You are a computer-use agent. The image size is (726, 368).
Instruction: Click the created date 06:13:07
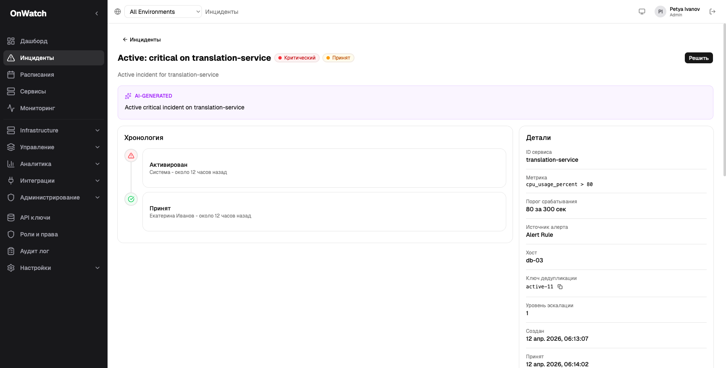[557, 339]
